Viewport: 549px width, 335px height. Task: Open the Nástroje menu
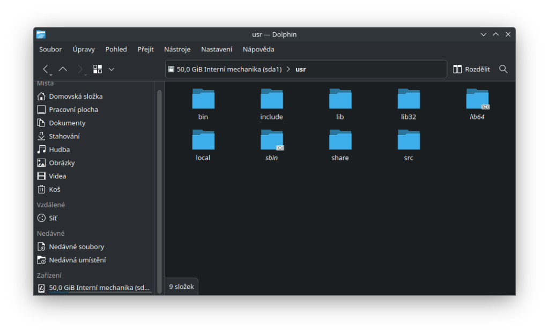[177, 49]
